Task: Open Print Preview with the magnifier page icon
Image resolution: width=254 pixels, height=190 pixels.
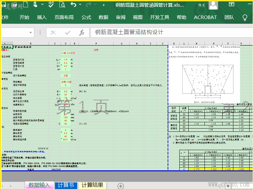Action: pyautogui.click(x=62, y=4)
